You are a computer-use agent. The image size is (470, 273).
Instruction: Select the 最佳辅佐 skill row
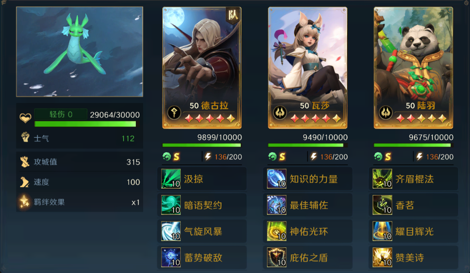(308, 205)
